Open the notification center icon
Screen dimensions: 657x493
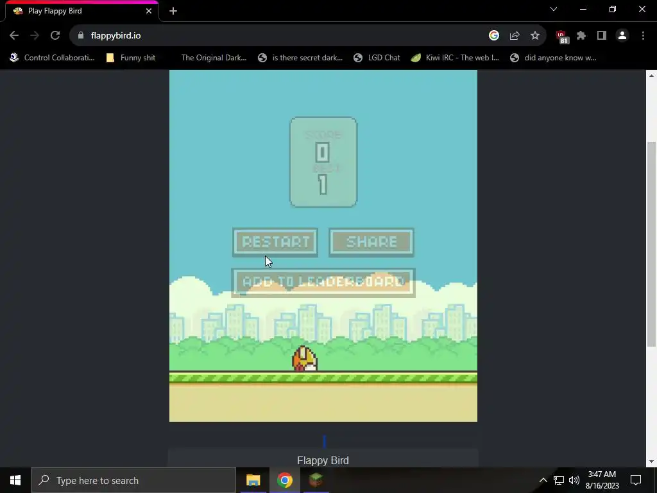[x=636, y=480]
